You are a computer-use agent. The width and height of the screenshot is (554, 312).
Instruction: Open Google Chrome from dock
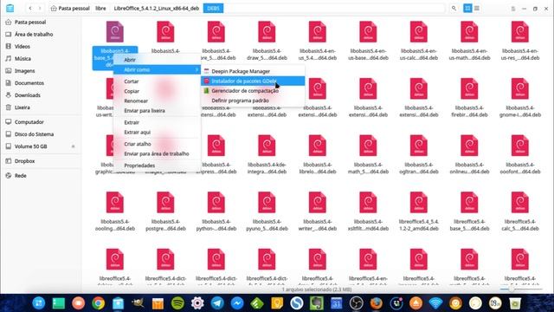click(98, 303)
